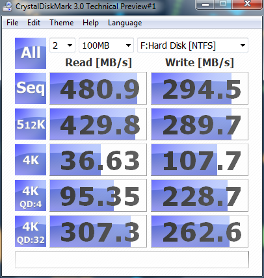264x278 pixels.
Task: Open the Help menu
Action: point(90,23)
